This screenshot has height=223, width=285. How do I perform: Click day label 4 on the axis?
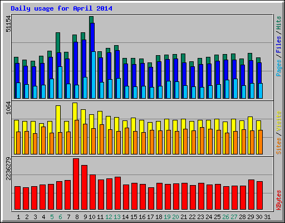[x=43, y=217]
